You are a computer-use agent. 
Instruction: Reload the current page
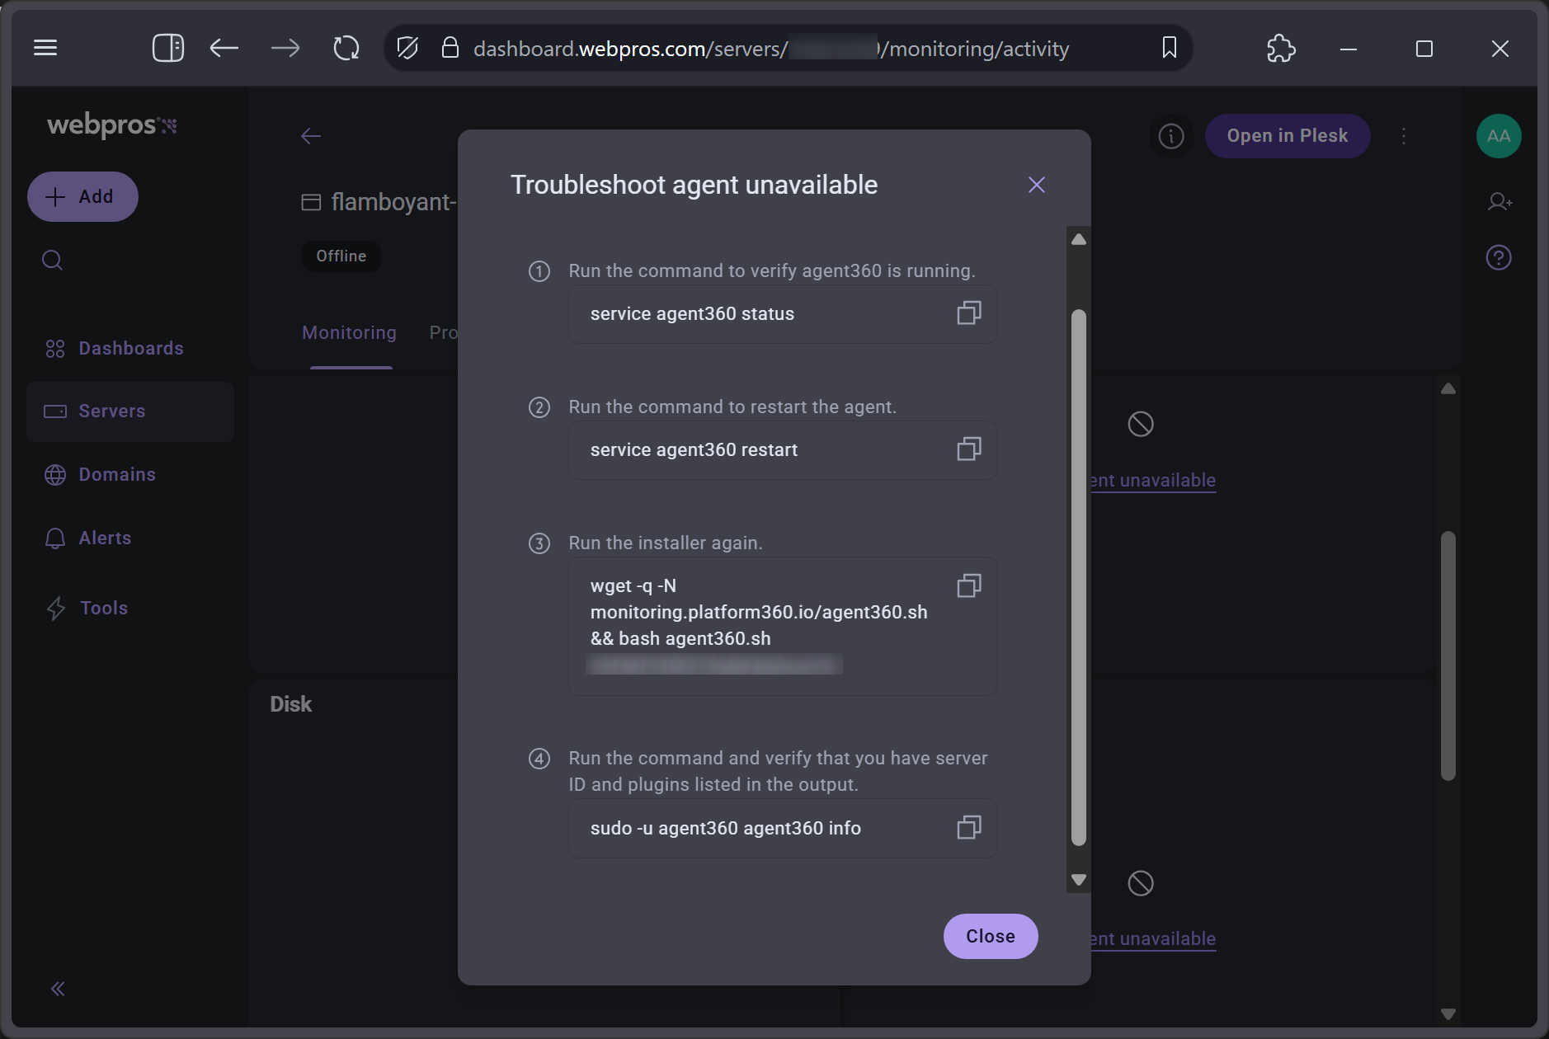pos(346,48)
